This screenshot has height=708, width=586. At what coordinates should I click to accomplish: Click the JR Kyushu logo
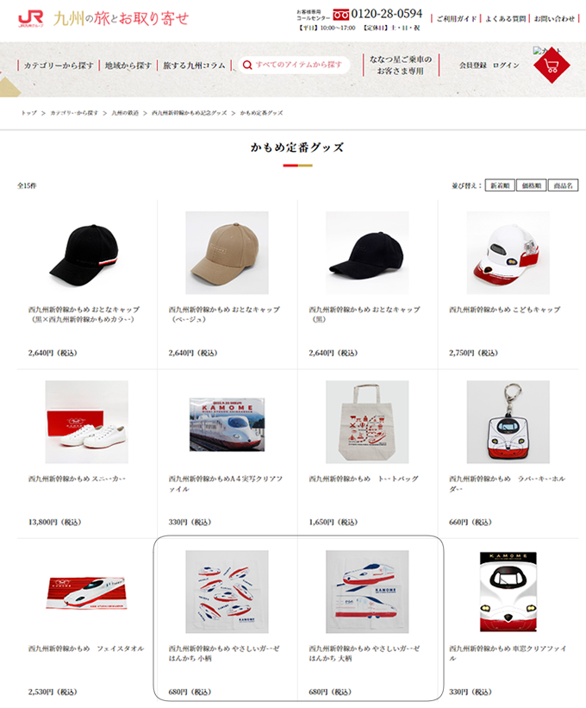tap(31, 19)
